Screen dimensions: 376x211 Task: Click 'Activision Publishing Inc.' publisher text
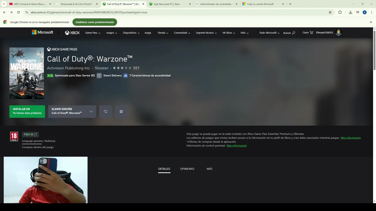(69, 68)
